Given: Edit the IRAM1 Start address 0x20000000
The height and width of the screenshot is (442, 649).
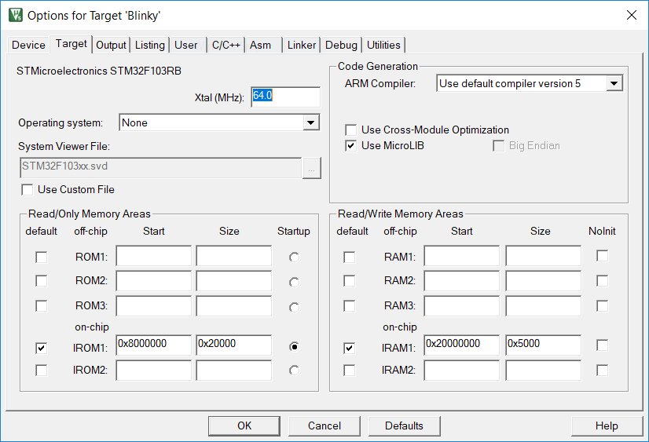Looking at the screenshot, I should (x=461, y=345).
